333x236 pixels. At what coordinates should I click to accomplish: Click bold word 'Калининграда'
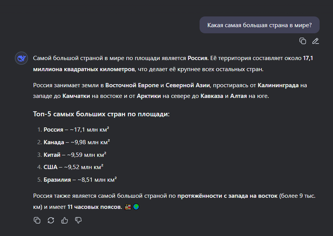(278, 85)
